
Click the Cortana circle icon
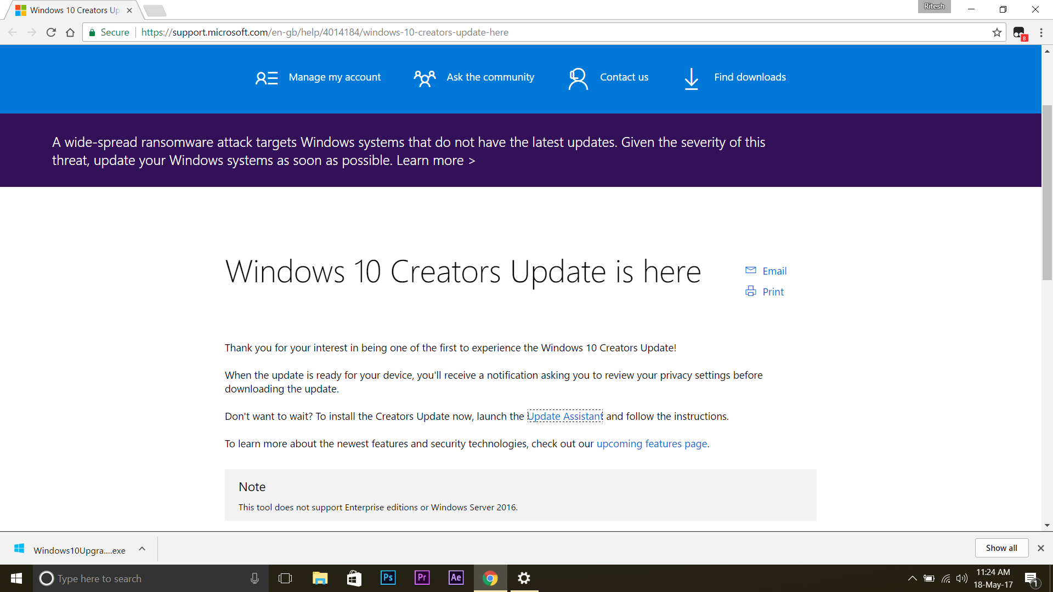click(47, 578)
